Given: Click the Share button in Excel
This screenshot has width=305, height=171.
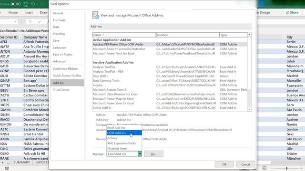Looking at the screenshot, I should pyautogui.click(x=292, y=12).
